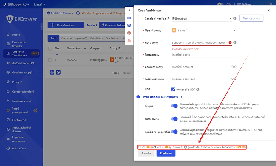The image size is (276, 166).
Task: Open the Addebito Orario dropdown
Action: pyautogui.click(x=60, y=13)
